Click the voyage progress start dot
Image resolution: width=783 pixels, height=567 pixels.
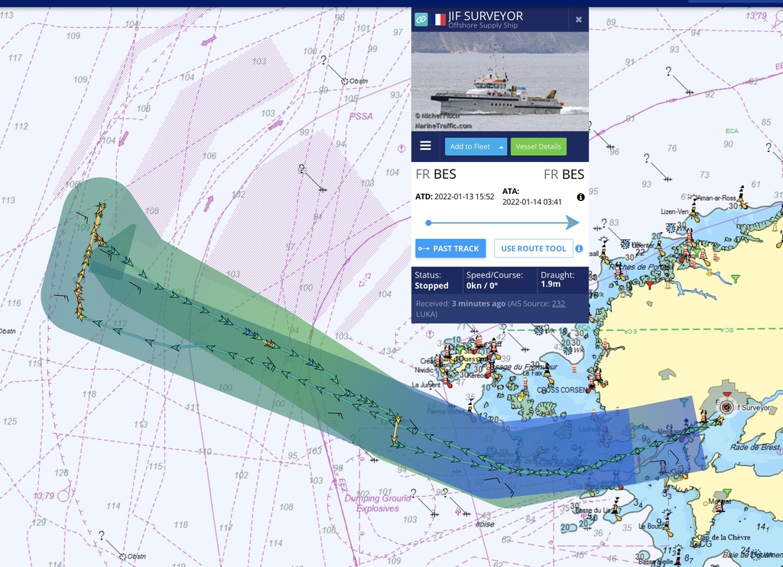click(x=428, y=222)
